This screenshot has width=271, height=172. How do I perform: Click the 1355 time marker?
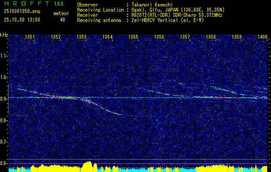click(x=133, y=37)
